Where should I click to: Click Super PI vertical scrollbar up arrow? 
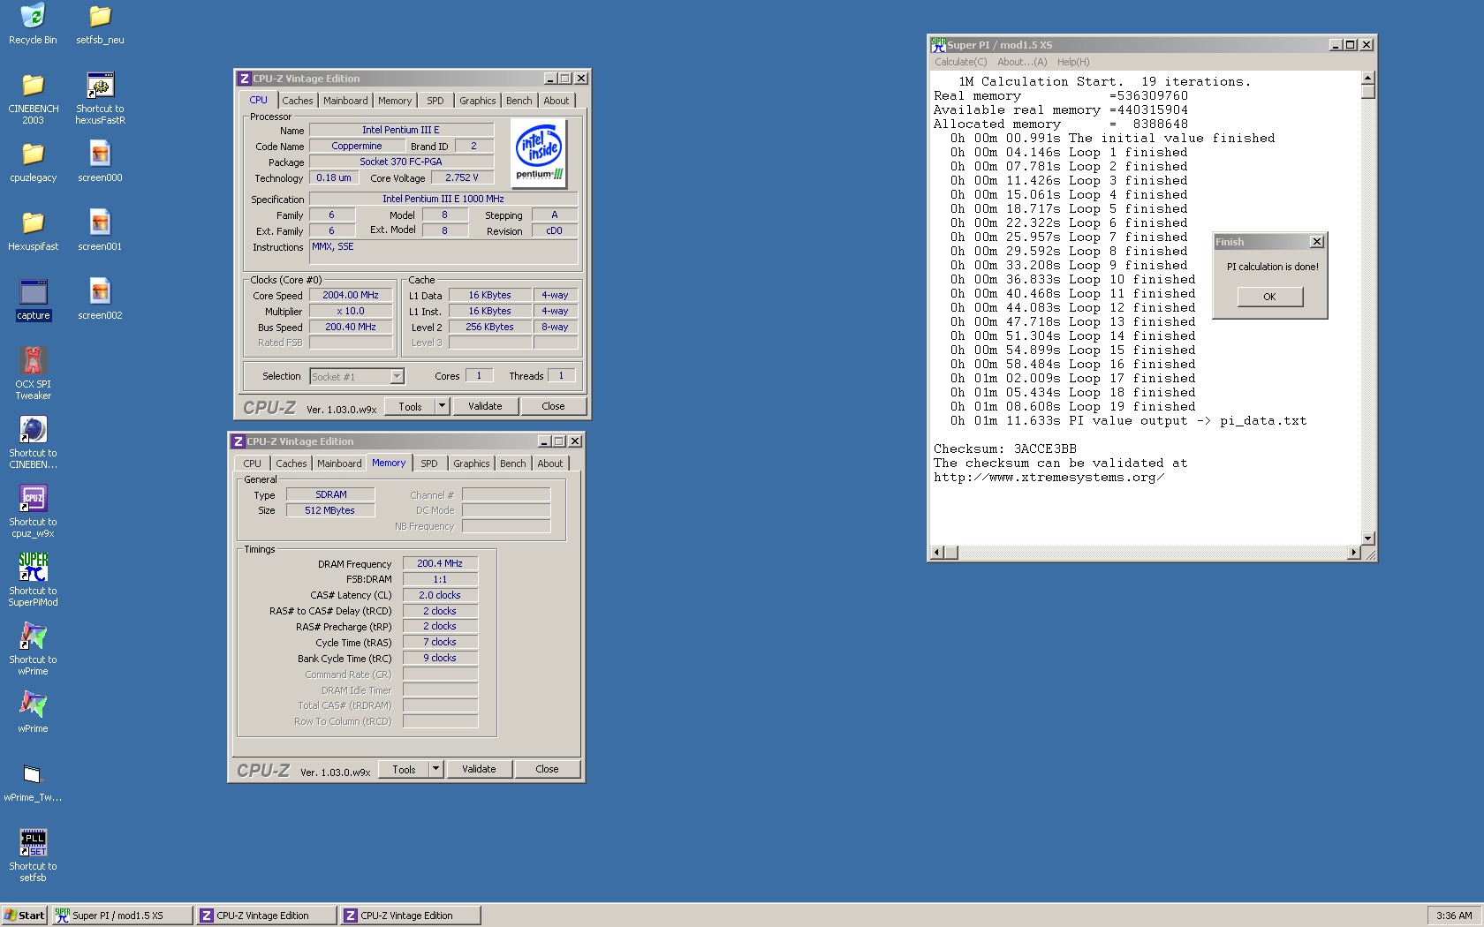tap(1368, 78)
